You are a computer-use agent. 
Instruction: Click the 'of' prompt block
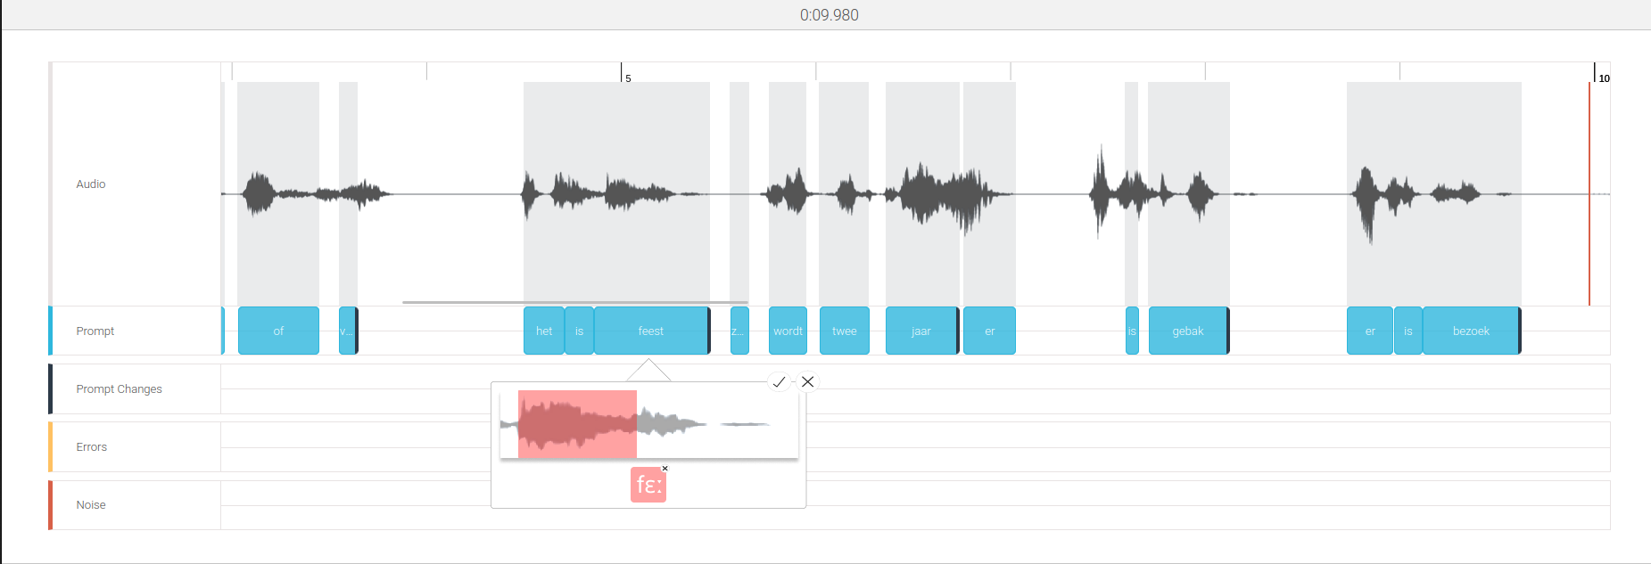(278, 331)
